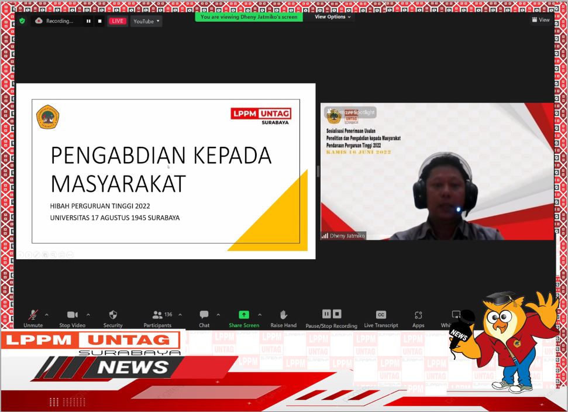Enable Live Transcript captions

click(x=381, y=318)
